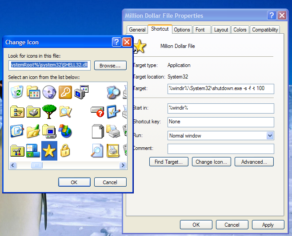Select the stacked blank pages icon

tap(98, 131)
